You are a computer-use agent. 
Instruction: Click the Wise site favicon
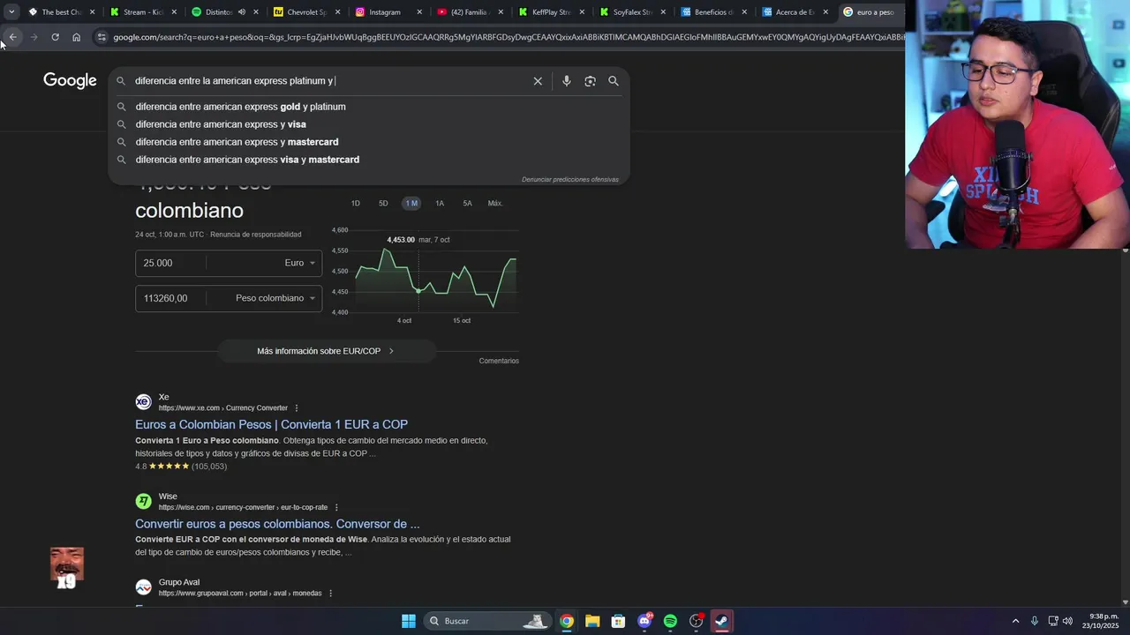click(x=143, y=502)
